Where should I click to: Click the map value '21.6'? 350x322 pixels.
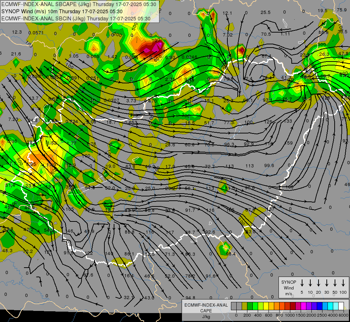(16, 54)
